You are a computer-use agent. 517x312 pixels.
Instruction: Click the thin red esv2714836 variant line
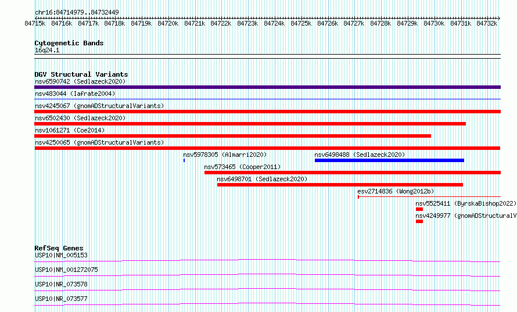point(429,197)
